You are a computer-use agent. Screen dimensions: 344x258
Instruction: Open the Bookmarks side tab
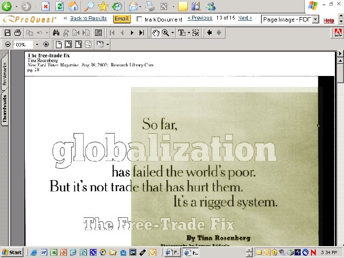(4, 74)
